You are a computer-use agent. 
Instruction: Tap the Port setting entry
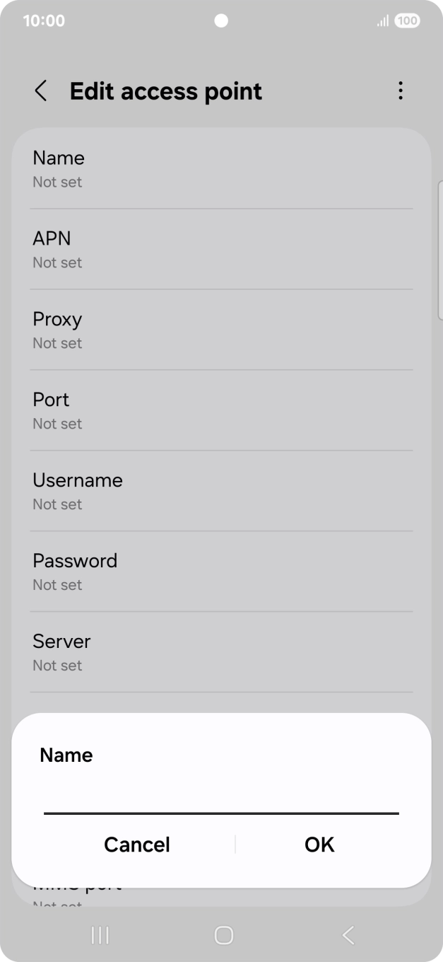pyautogui.click(x=221, y=409)
